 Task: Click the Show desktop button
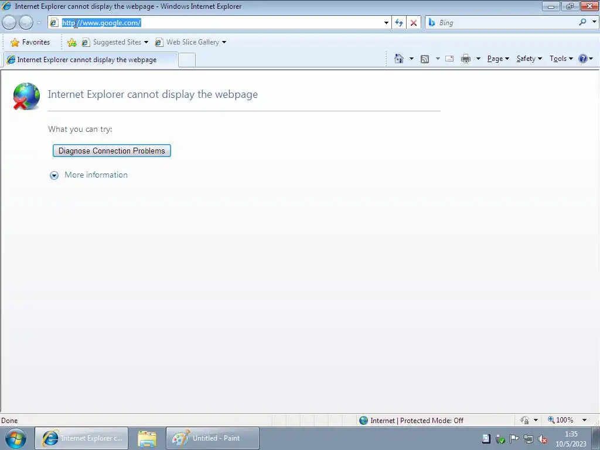point(595,438)
